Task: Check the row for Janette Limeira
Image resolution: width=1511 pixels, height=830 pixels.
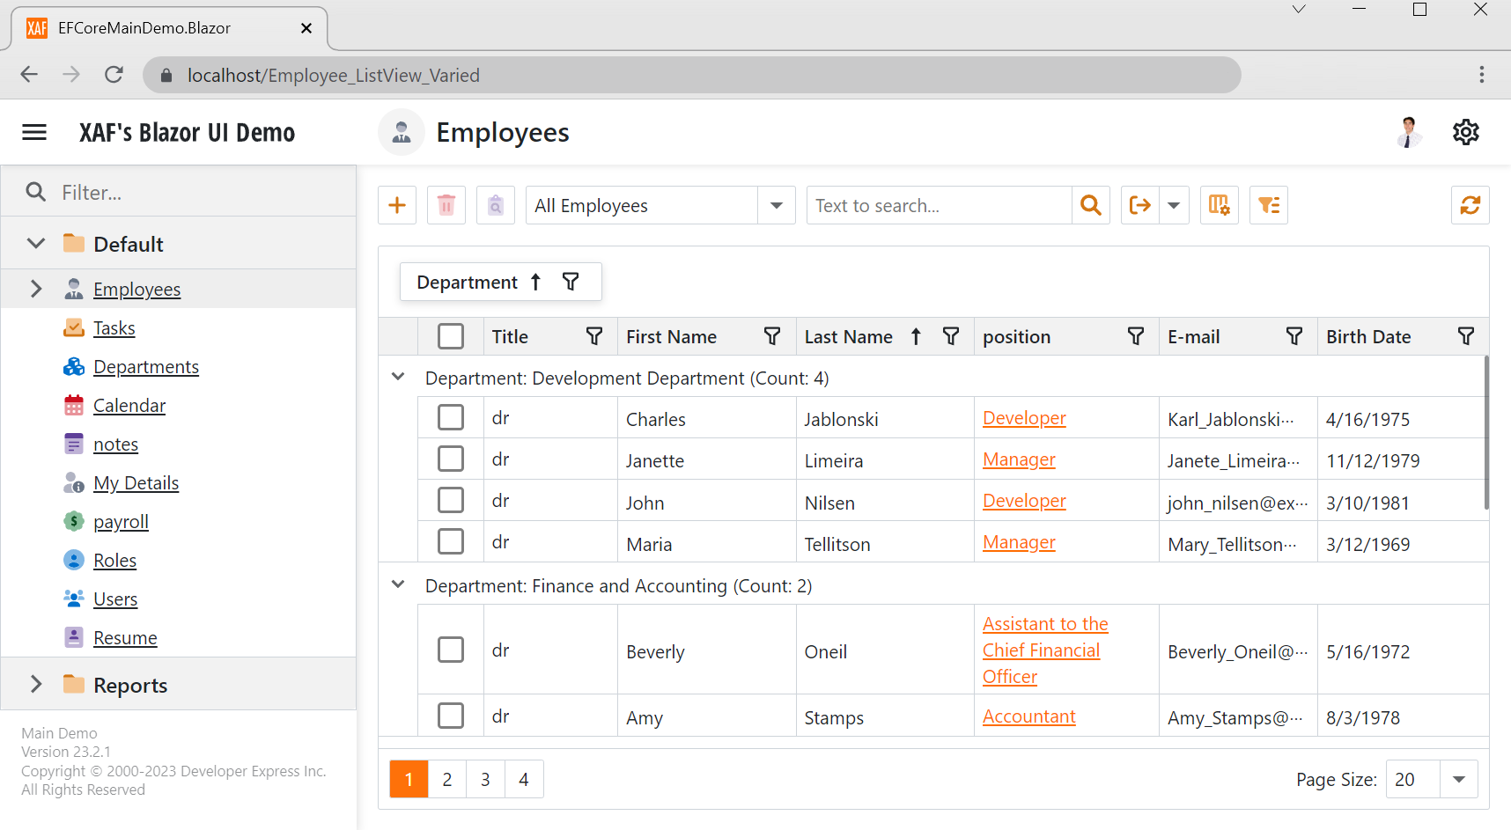Action: tap(451, 459)
